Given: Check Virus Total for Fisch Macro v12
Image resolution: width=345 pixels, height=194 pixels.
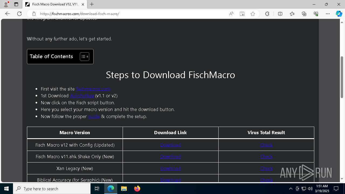Looking at the screenshot, I should coord(266,145).
